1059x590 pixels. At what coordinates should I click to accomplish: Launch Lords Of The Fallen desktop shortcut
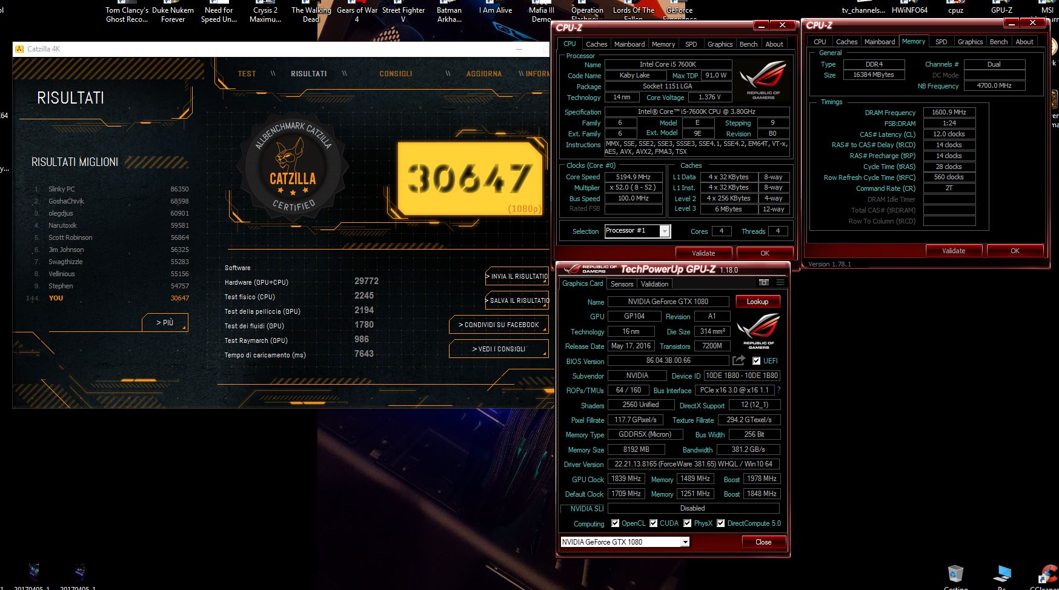click(634, 12)
